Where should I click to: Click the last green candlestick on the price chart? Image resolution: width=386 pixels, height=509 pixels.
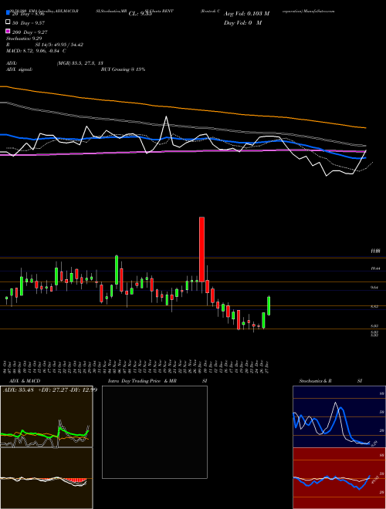[x=269, y=305]
